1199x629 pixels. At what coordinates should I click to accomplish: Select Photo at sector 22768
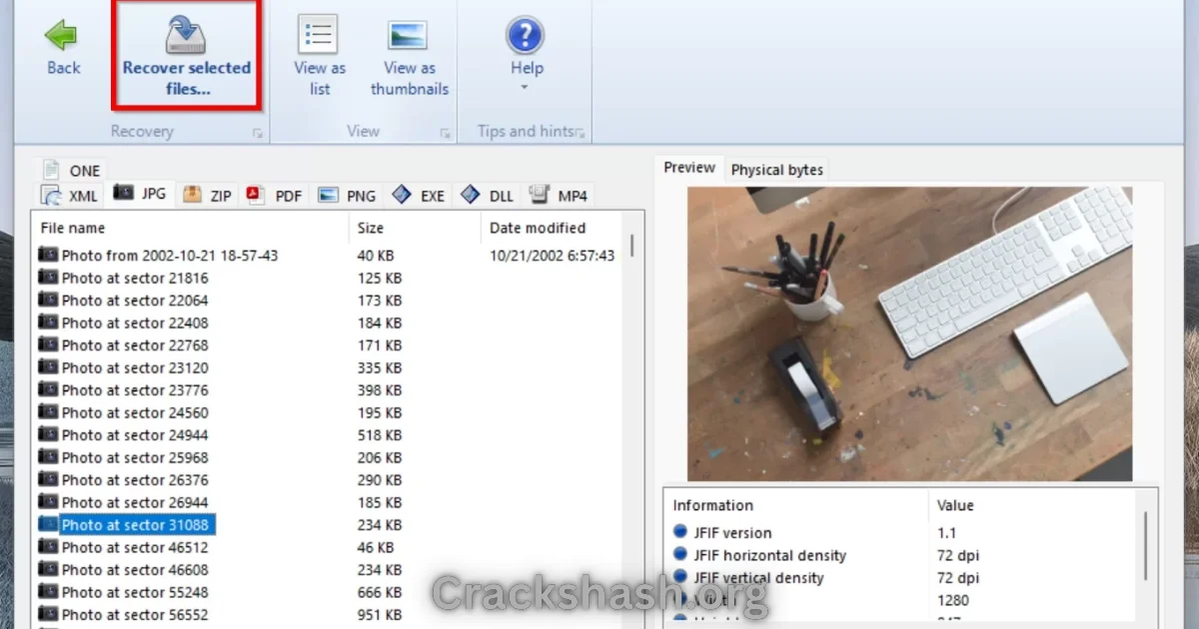point(135,345)
